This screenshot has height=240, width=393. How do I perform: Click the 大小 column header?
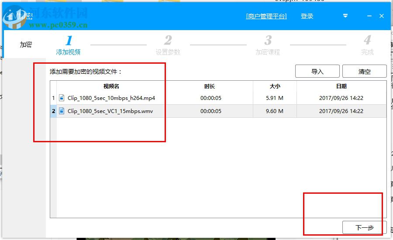[275, 86]
